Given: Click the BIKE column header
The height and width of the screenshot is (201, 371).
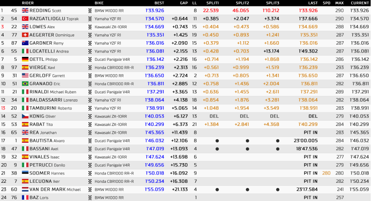Looking at the screenshot, I should pyautogui.click(x=99, y=3).
